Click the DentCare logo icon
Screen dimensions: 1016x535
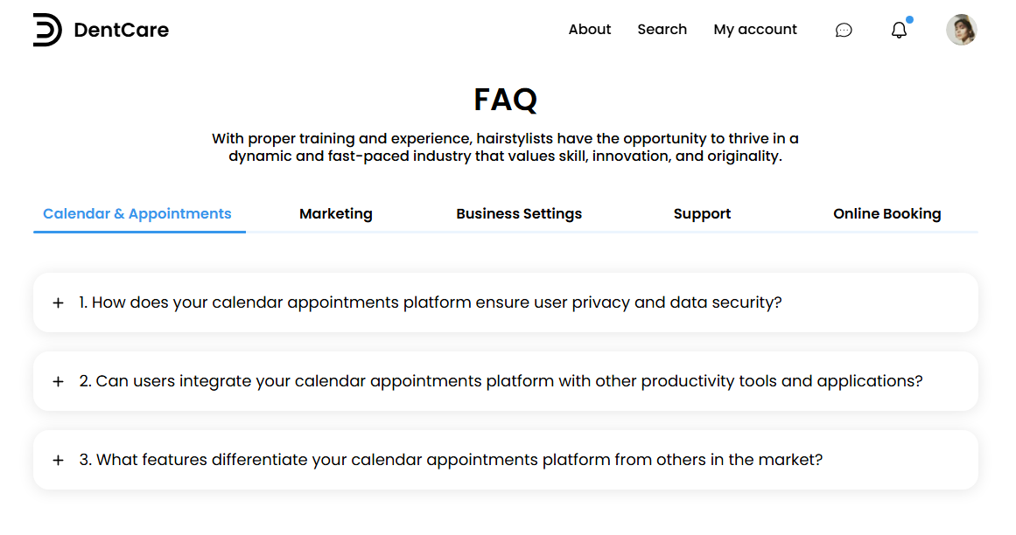coord(47,30)
